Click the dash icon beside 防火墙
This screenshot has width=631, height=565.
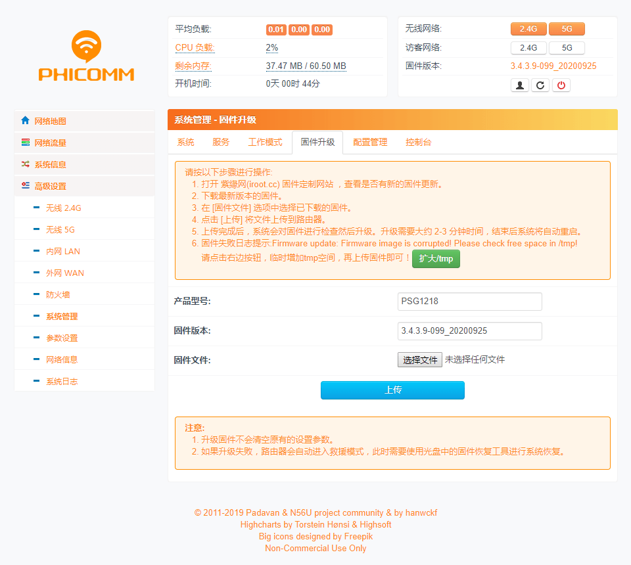(37, 294)
